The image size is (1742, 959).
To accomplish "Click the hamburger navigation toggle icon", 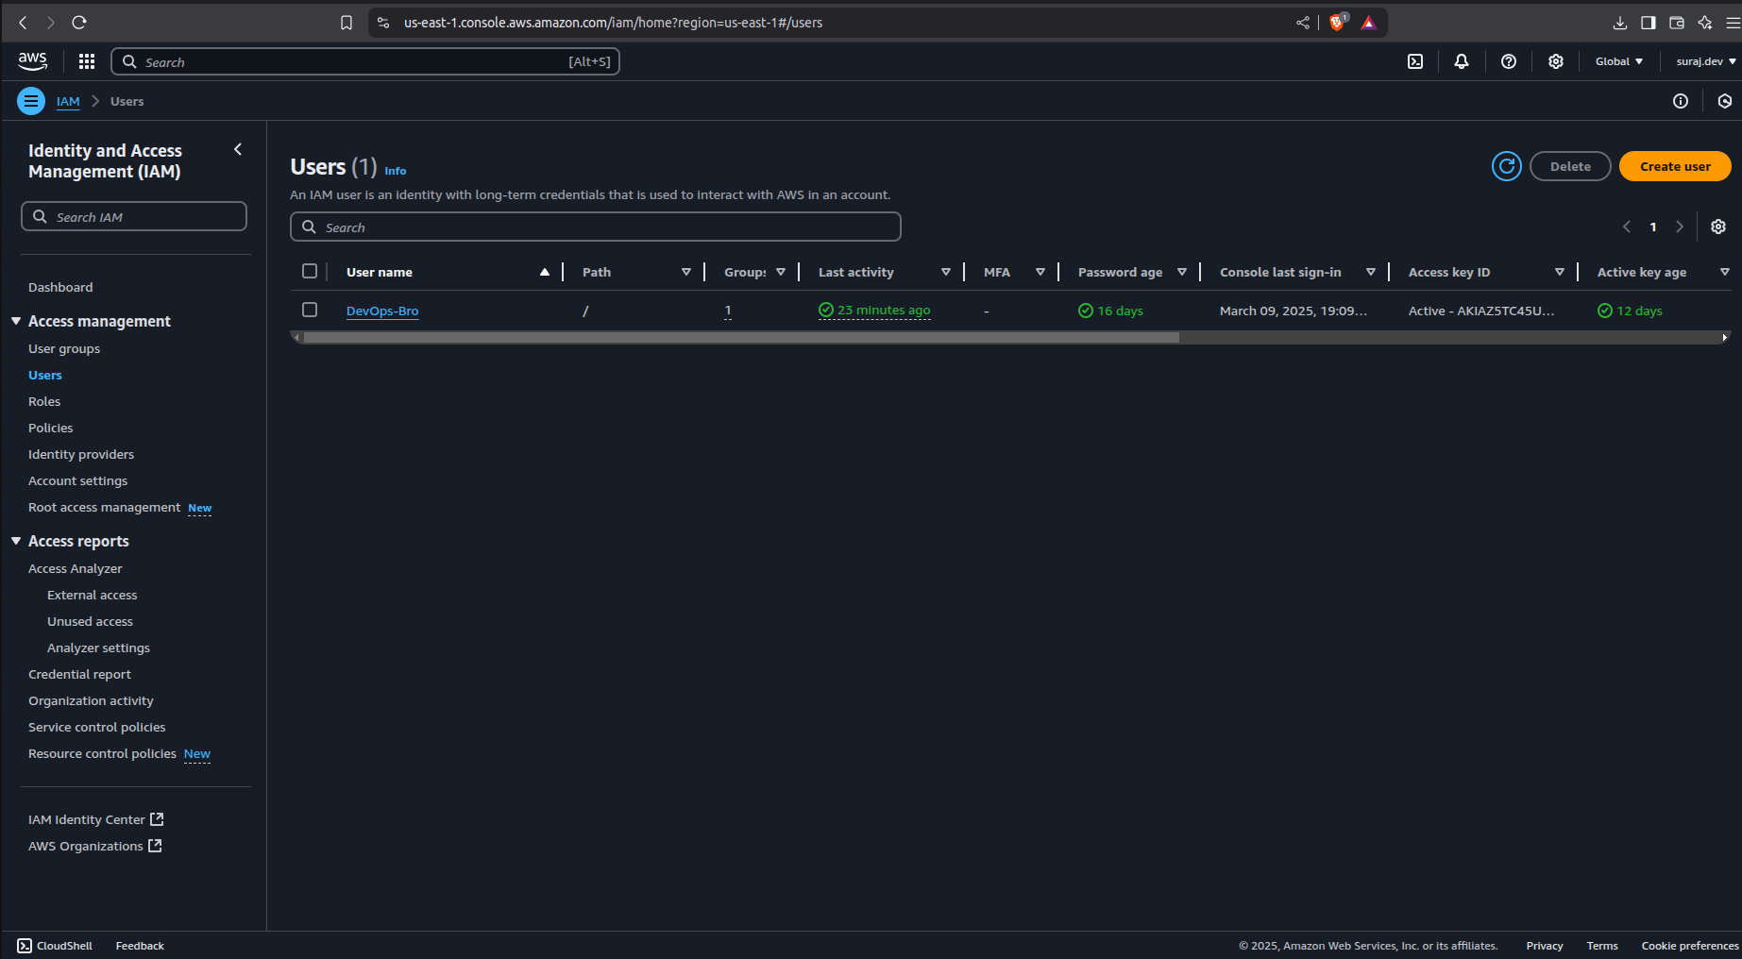I will pyautogui.click(x=31, y=101).
